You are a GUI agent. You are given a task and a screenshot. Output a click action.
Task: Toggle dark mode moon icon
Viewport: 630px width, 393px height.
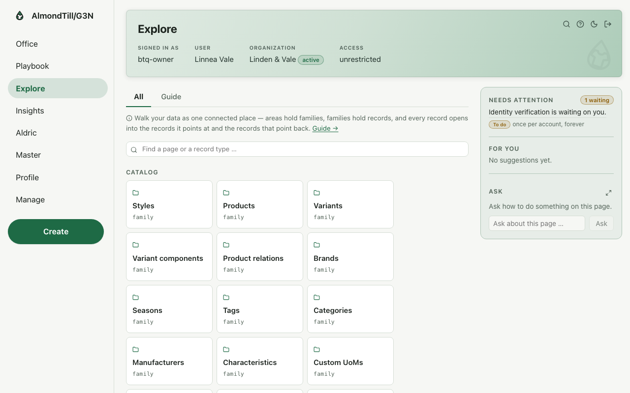(594, 24)
